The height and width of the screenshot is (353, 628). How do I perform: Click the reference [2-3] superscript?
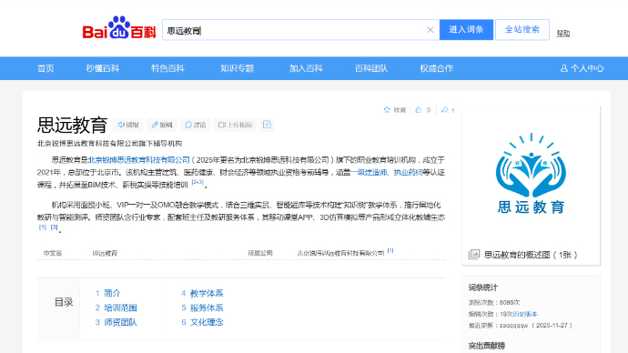click(198, 182)
